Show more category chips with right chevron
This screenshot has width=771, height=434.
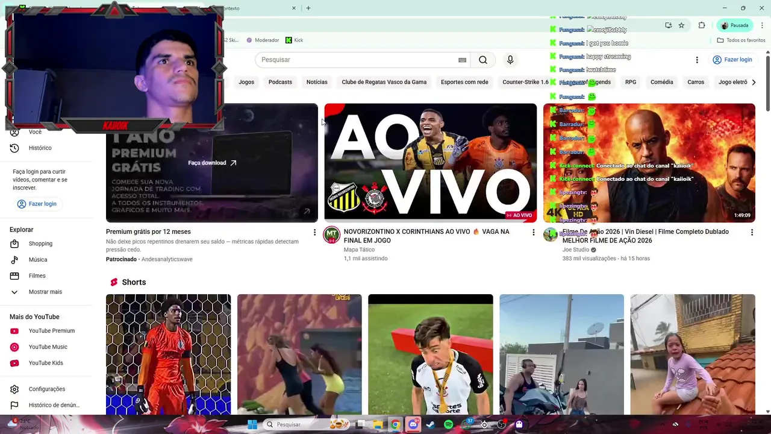tap(753, 82)
